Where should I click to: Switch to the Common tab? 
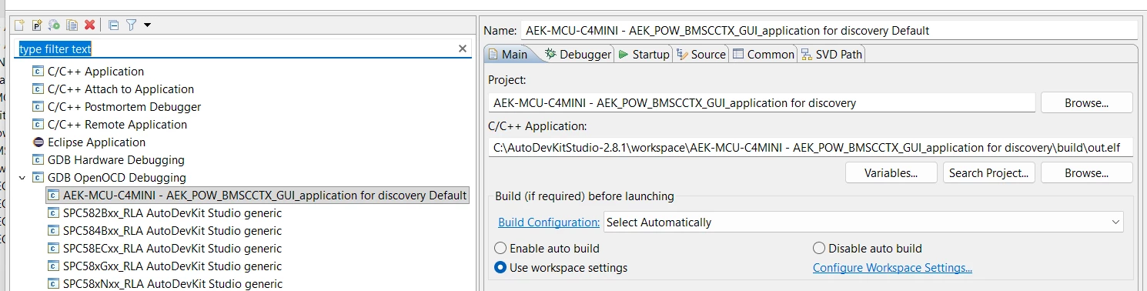tap(763, 55)
